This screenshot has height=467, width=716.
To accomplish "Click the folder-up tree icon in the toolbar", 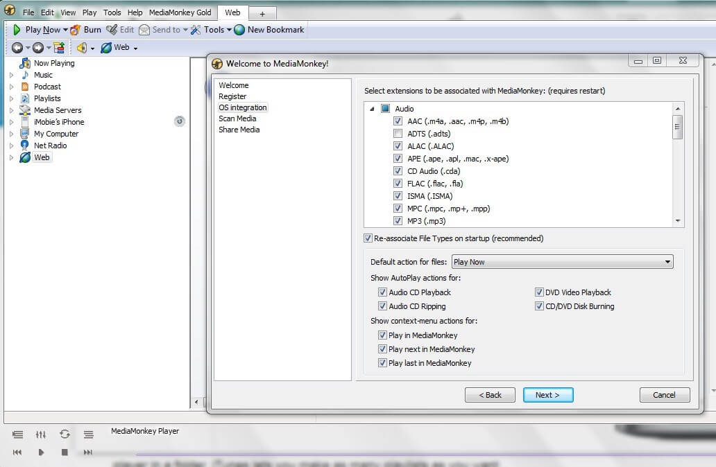I will pos(59,47).
